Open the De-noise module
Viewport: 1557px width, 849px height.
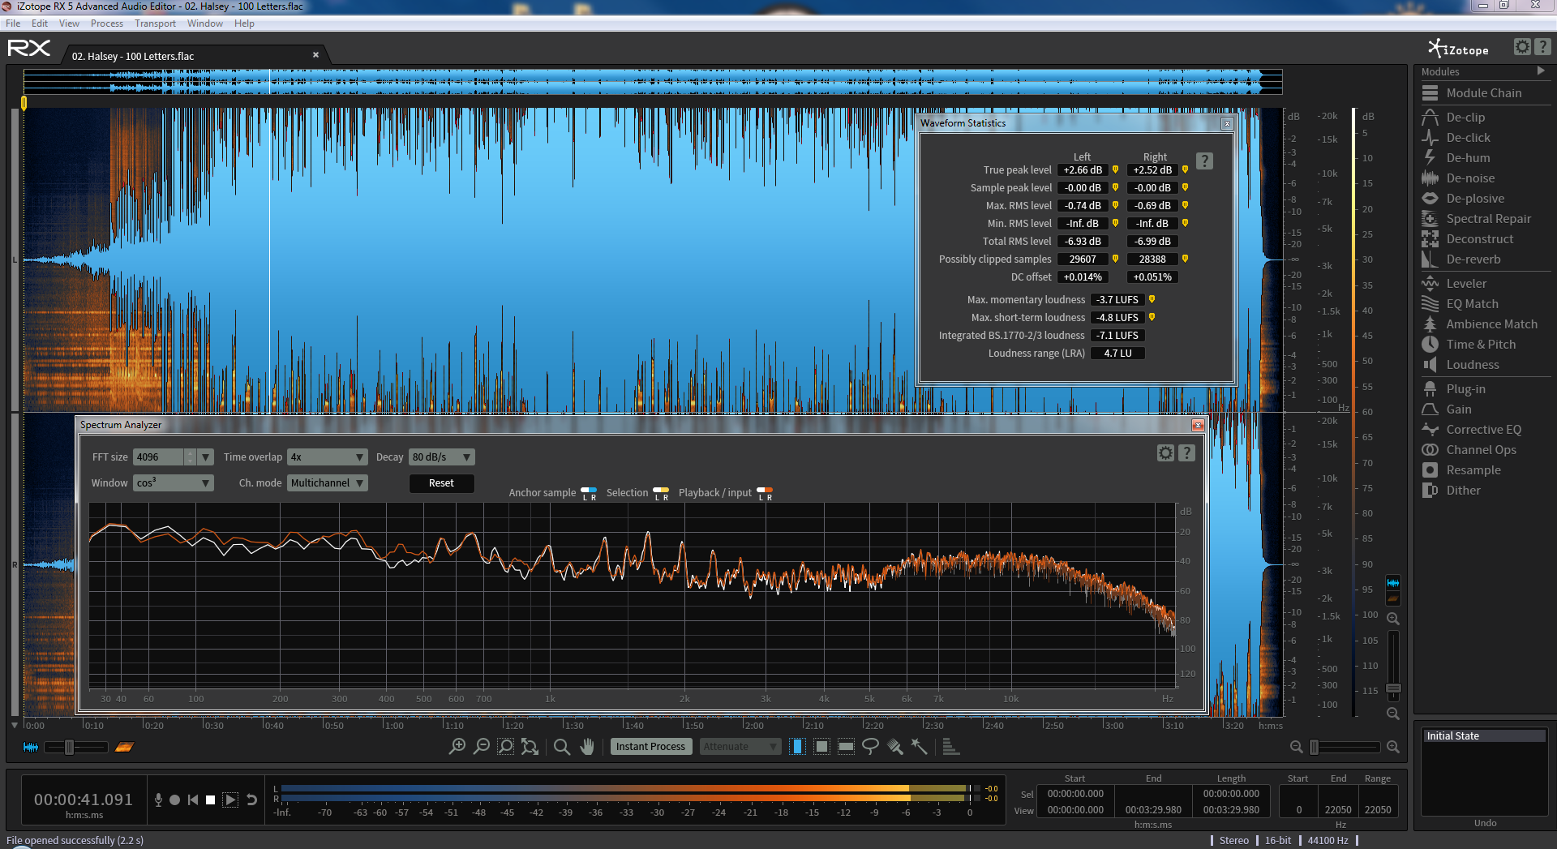pos(1469,178)
